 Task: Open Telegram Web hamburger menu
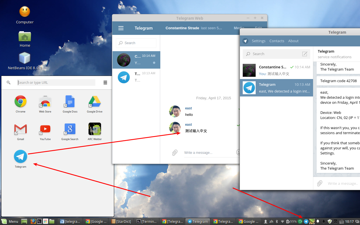click(x=121, y=28)
